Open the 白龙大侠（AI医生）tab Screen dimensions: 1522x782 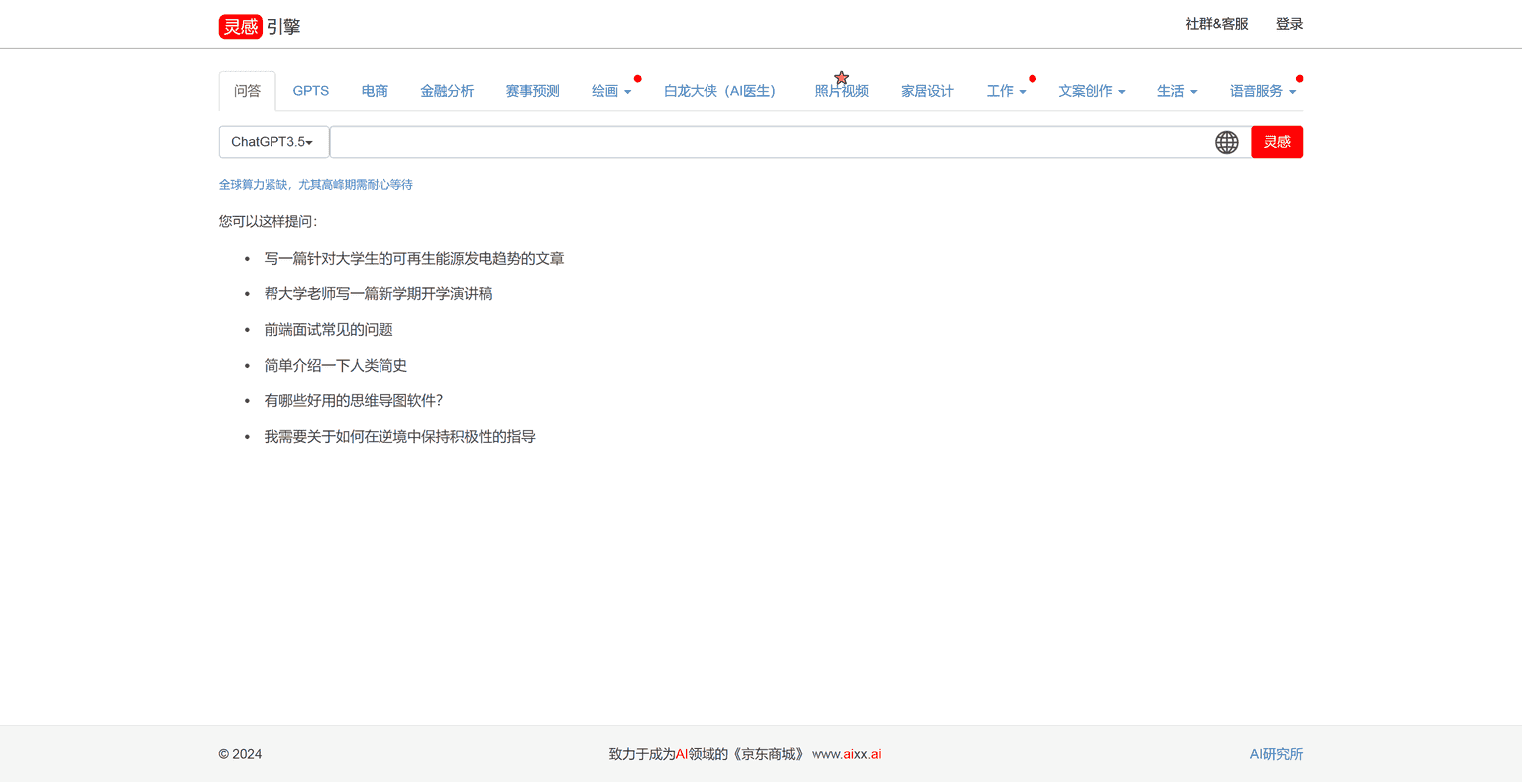(x=723, y=91)
